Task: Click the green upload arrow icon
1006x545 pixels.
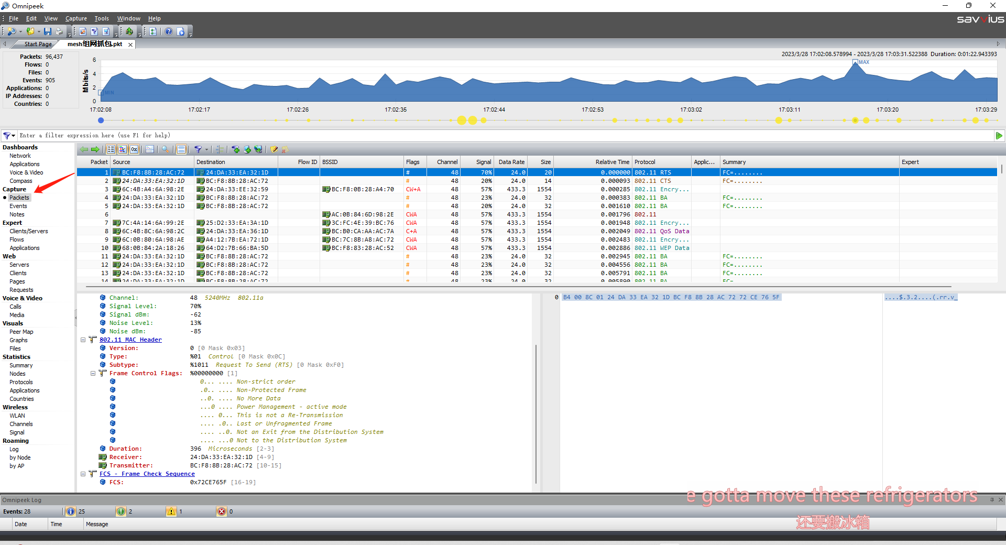Action: point(129,31)
